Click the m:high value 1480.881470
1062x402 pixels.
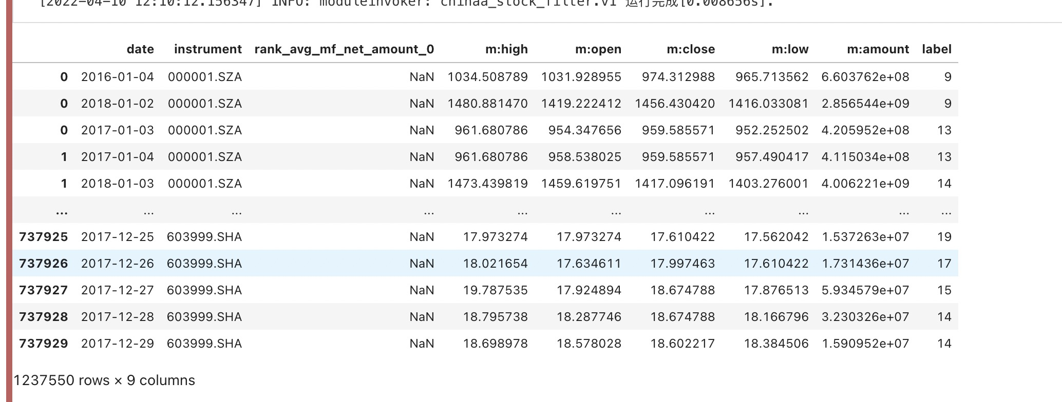(x=487, y=104)
